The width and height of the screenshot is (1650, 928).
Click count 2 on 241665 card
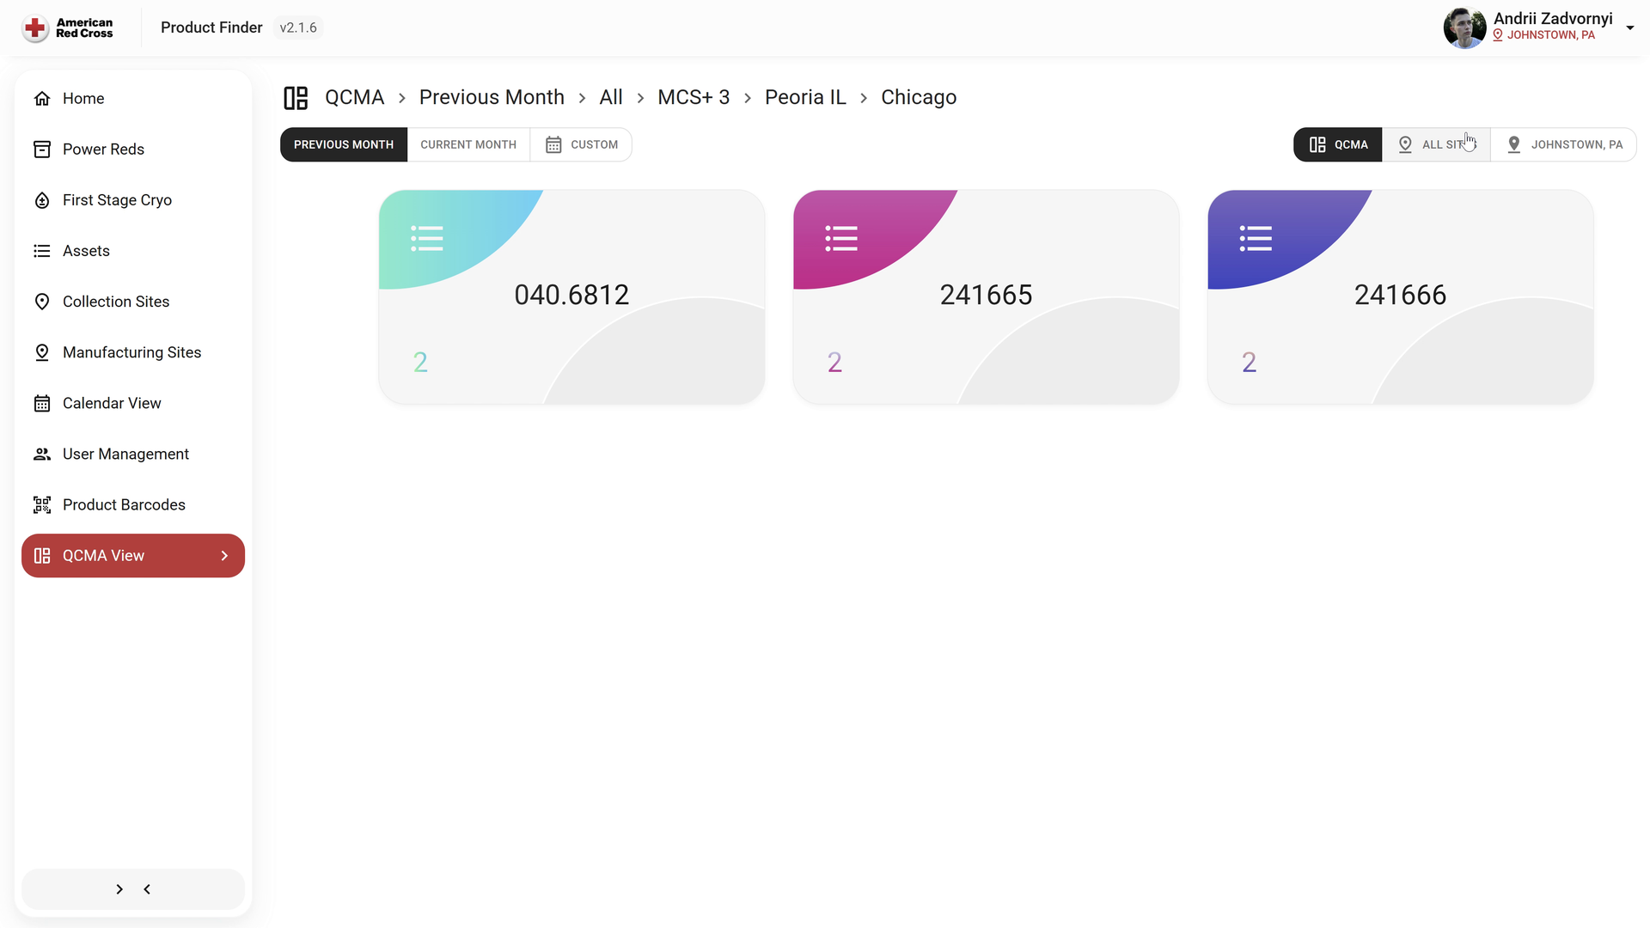834,363
